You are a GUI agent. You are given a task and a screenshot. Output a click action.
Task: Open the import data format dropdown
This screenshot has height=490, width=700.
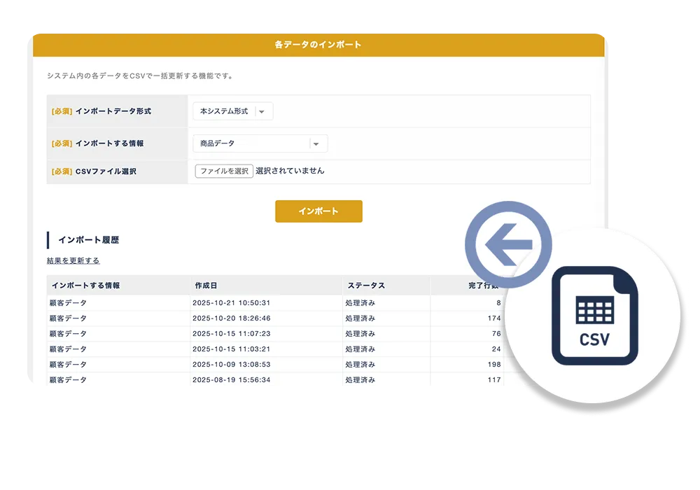click(x=232, y=111)
